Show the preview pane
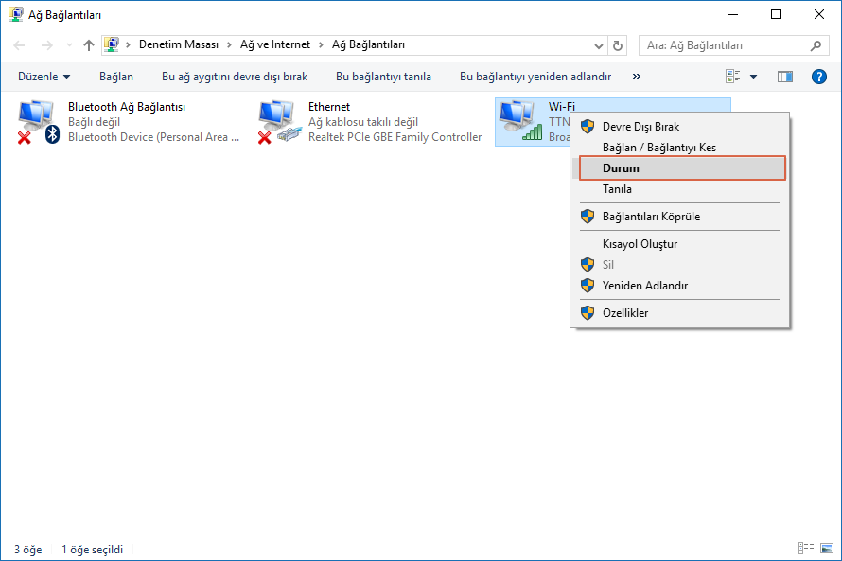Screen dimensions: 842x561 [784, 77]
